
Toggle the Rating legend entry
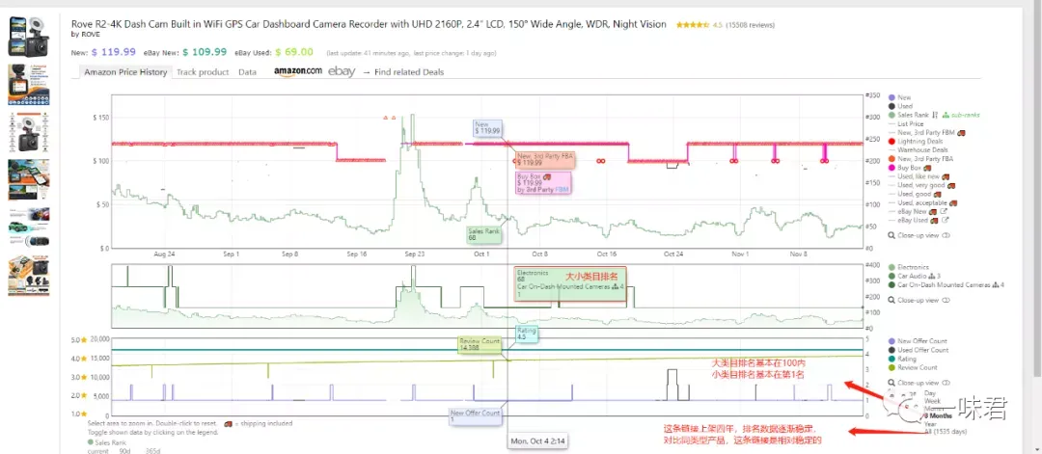click(x=902, y=360)
